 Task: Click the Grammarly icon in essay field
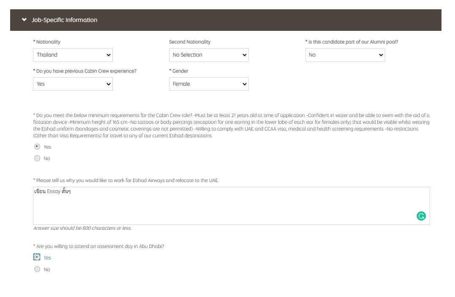pyautogui.click(x=421, y=216)
